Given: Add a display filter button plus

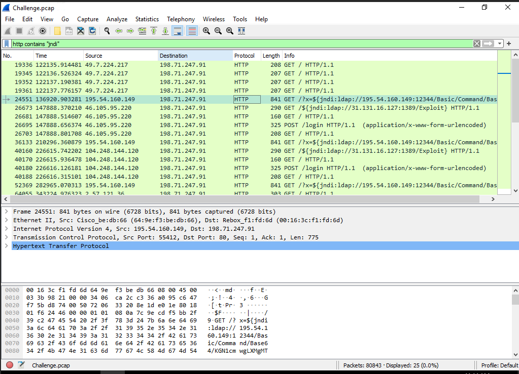Looking at the screenshot, I should 509,44.
